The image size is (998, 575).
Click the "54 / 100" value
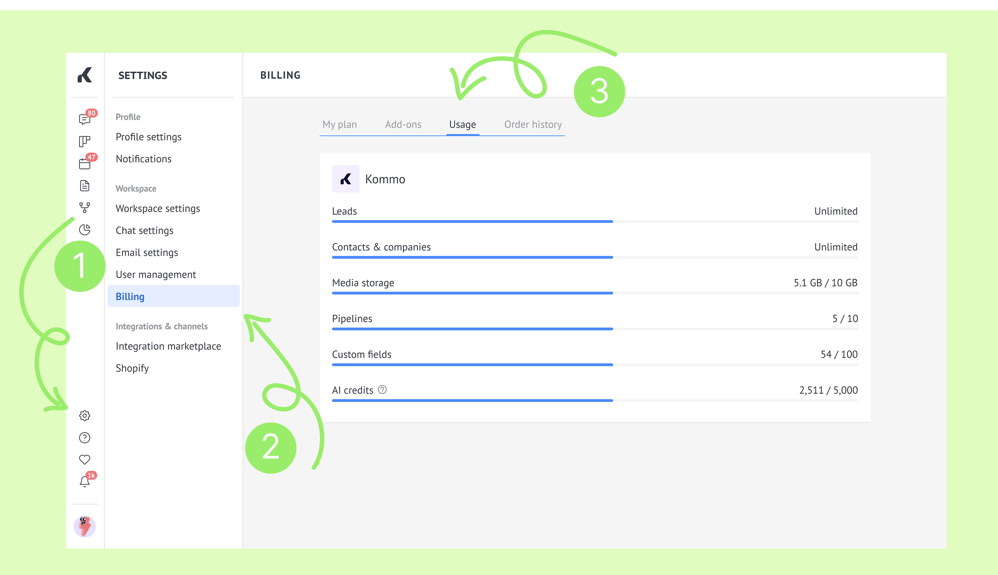pyautogui.click(x=839, y=354)
